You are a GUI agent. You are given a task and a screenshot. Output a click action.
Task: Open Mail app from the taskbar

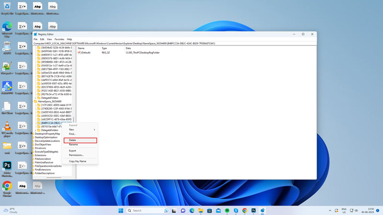(x=218, y=211)
